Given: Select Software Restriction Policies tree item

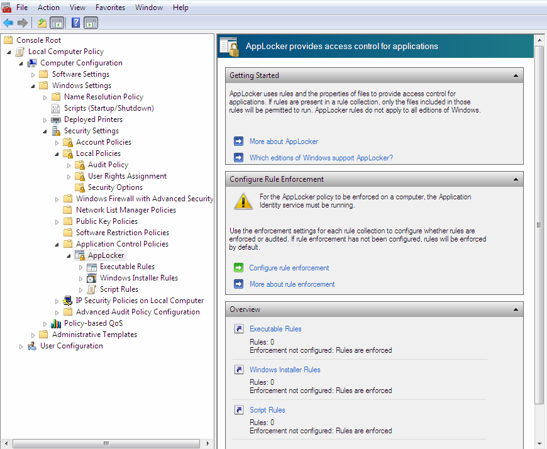Looking at the screenshot, I should coord(123,233).
